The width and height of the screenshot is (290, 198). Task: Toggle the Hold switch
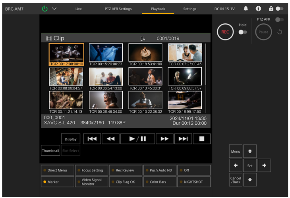tap(242, 32)
